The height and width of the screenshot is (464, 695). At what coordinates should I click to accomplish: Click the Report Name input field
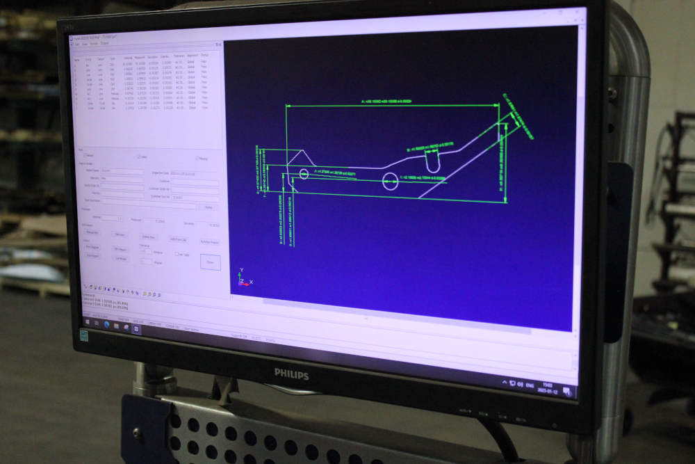click(122, 172)
